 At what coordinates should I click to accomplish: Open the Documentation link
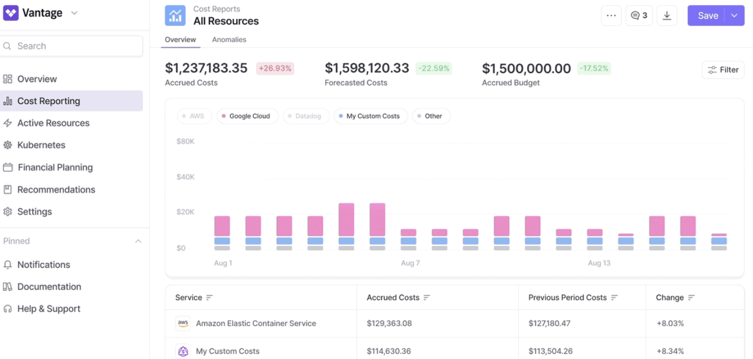click(x=49, y=287)
